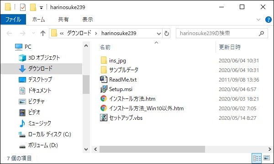Image resolution: width=274 pixels, height=164 pixels.
Task: Open the 表示 ribbon tab
Action: 88,19
